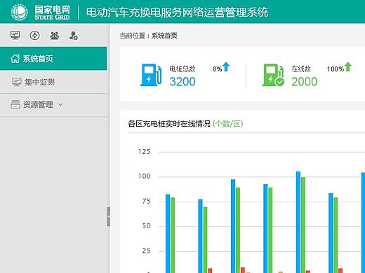The image size is (365, 273).
Task: Open 集中监测 menu item
Action: coord(53,82)
